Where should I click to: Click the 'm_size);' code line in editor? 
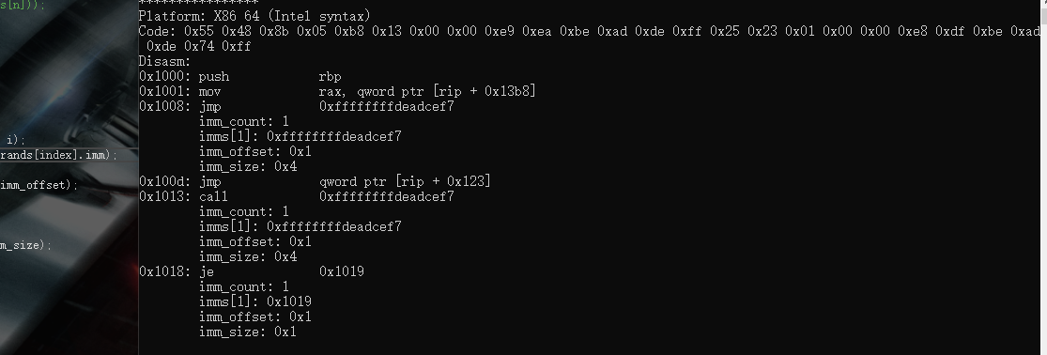click(25, 245)
